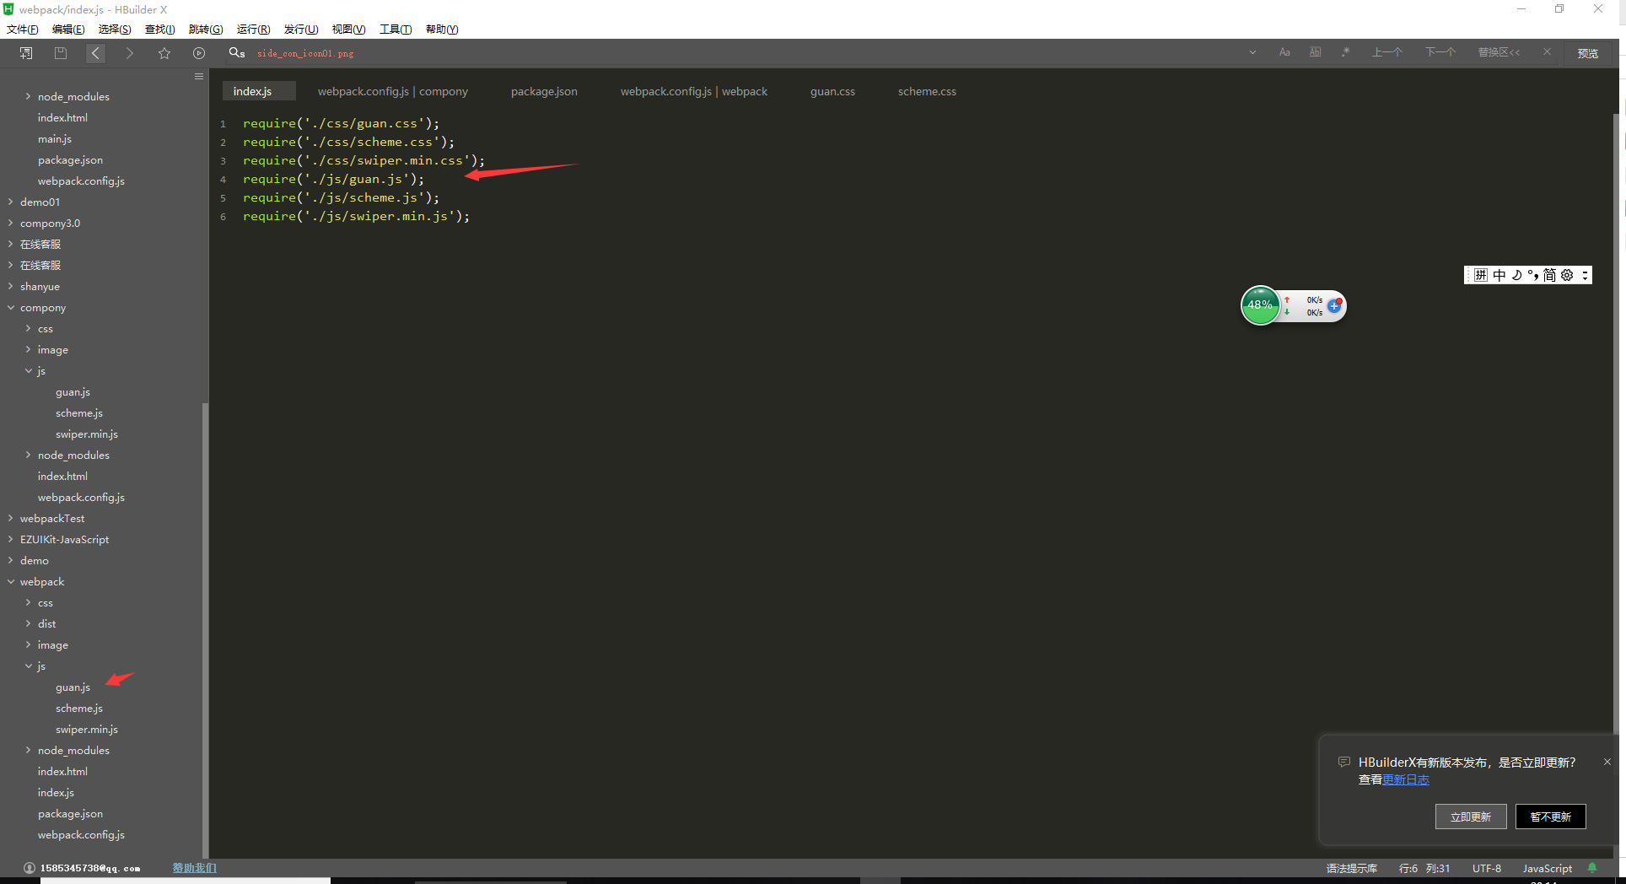Go back with the left arrow icon
Screen dimensions: 1626x884
[x=95, y=53]
